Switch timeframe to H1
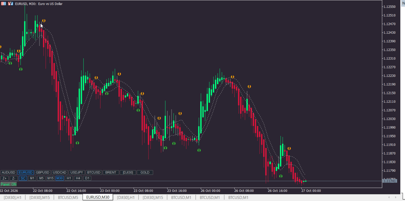The width and height of the screenshot is (405, 201). pos(69,178)
